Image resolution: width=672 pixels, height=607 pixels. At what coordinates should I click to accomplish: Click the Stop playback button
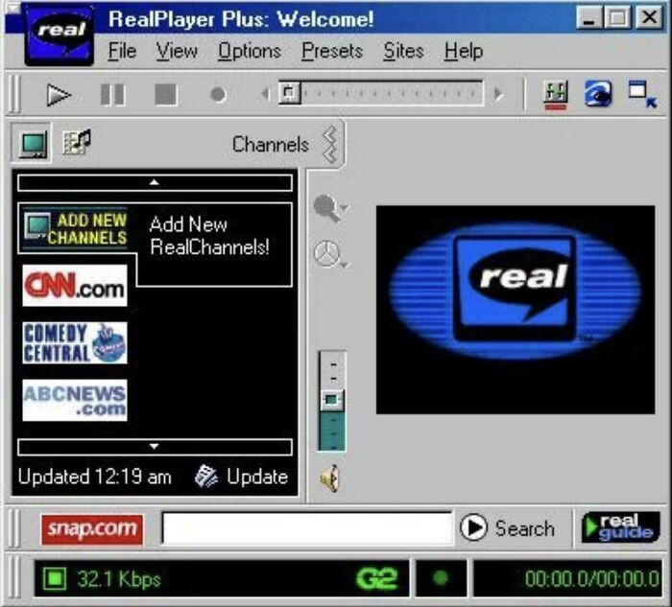point(165,94)
